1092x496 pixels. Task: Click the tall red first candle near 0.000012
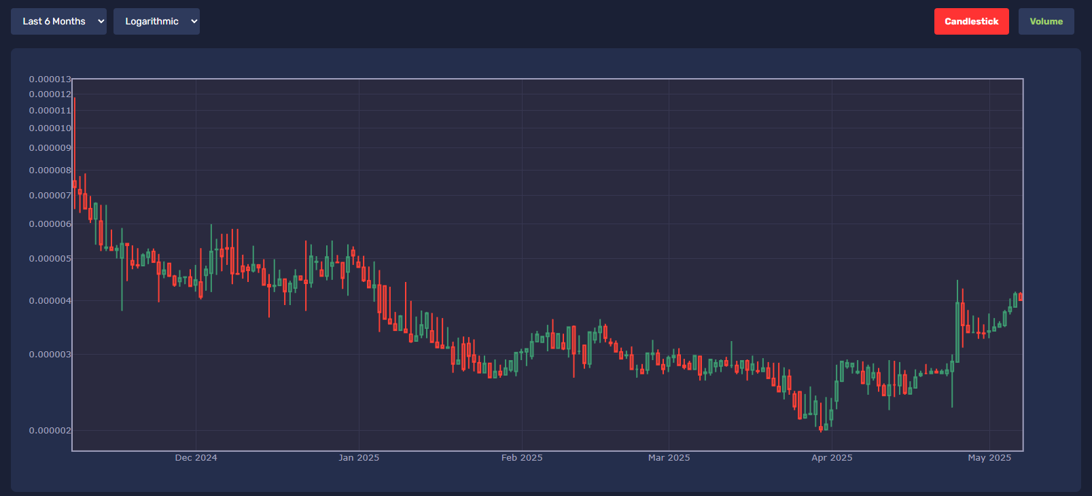point(74,153)
